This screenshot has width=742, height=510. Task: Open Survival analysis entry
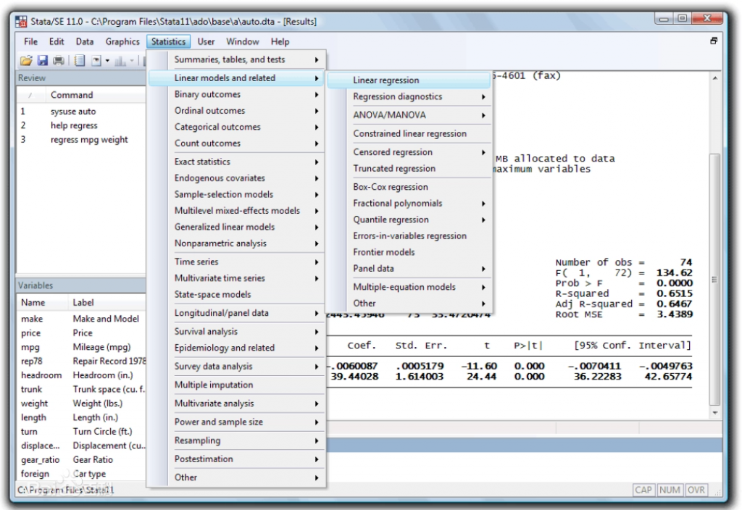[236, 332]
